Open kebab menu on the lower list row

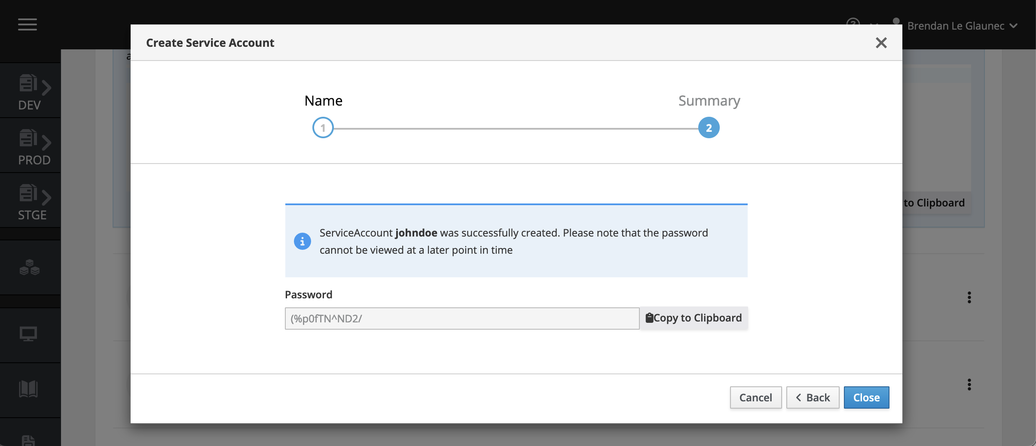coord(969,385)
